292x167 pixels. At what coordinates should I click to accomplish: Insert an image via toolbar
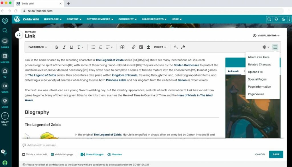[141, 47]
